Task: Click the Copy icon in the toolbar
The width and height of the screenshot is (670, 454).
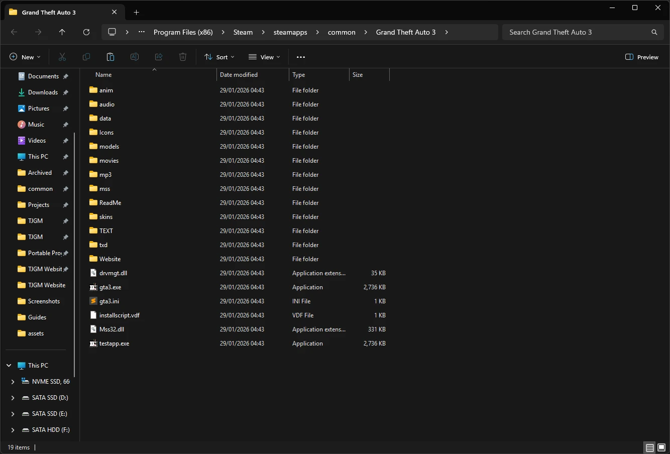Action: [x=86, y=57]
